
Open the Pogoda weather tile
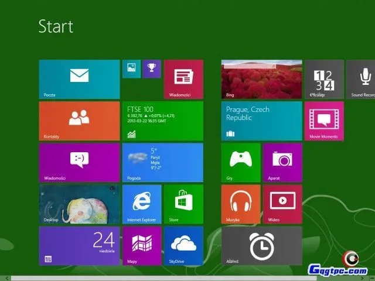(x=162, y=162)
